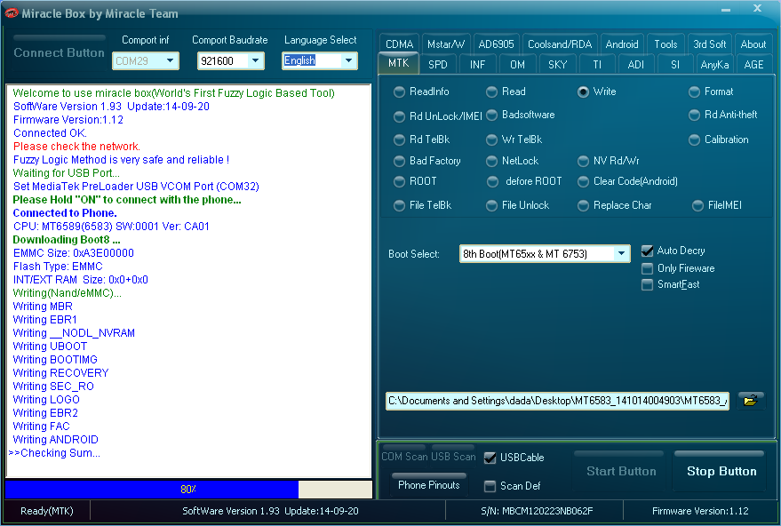Open the Tools tab
The image size is (781, 526).
coord(666,44)
